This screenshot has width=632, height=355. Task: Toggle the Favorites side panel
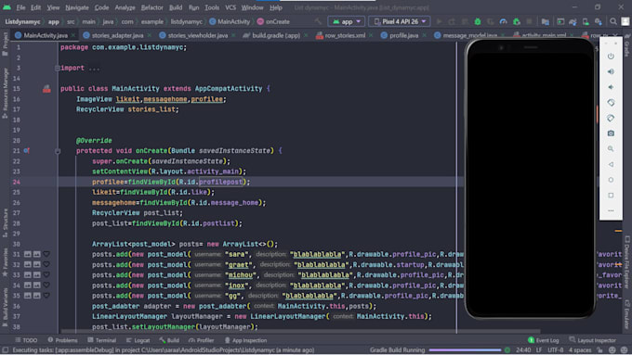pyautogui.click(x=5, y=262)
